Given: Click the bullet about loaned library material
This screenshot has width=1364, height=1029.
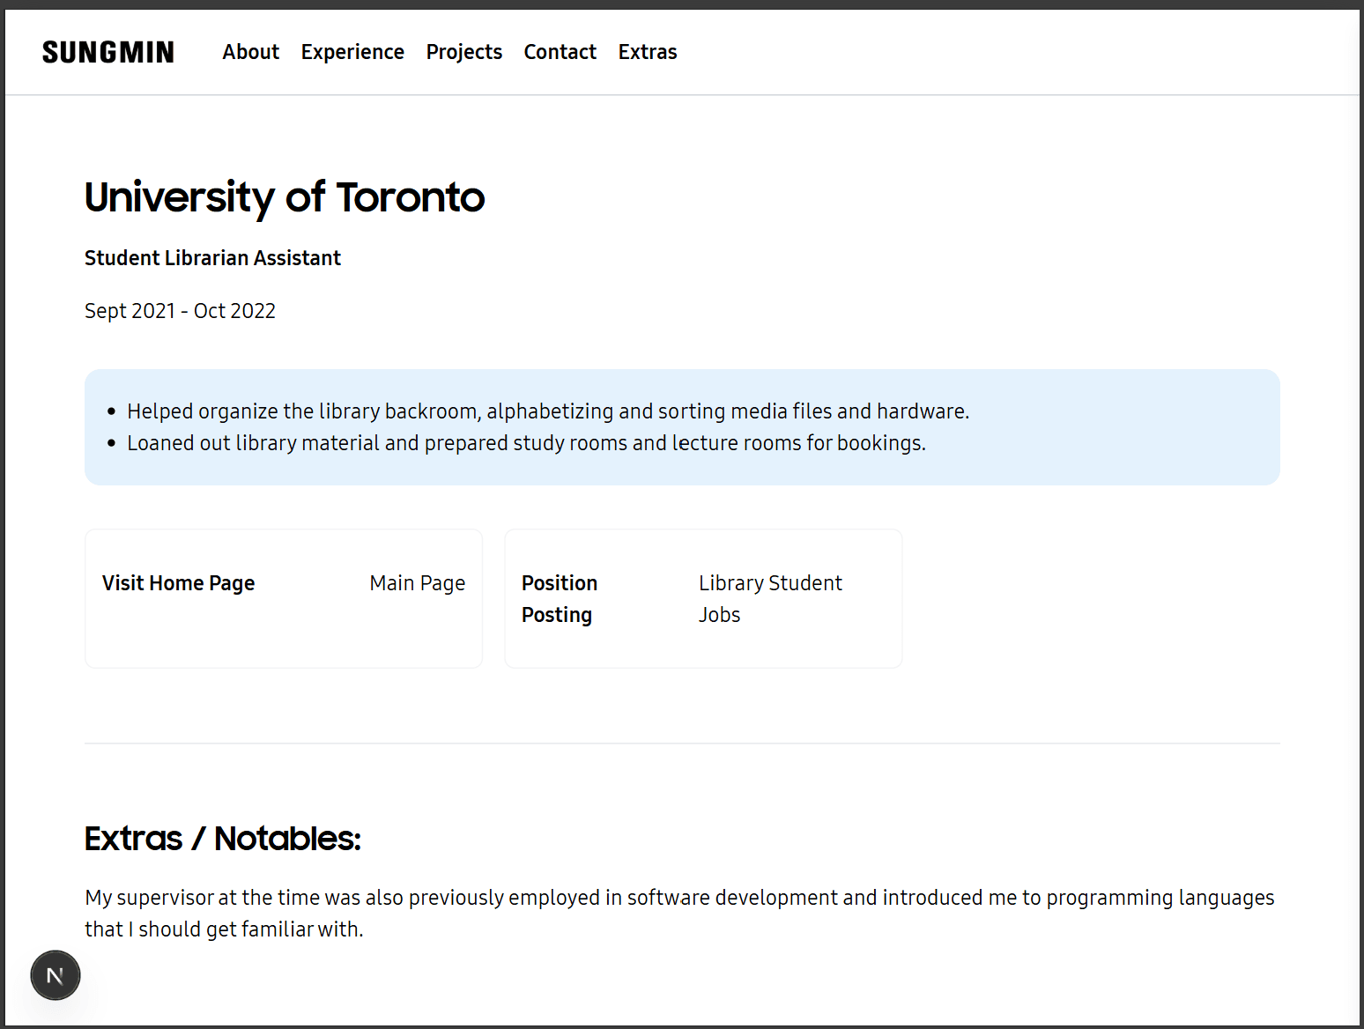Looking at the screenshot, I should (x=526, y=443).
